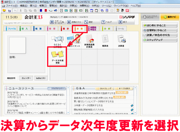Open the お気に入り star button
Viewport: 180px width, 132px height.
point(69,22)
